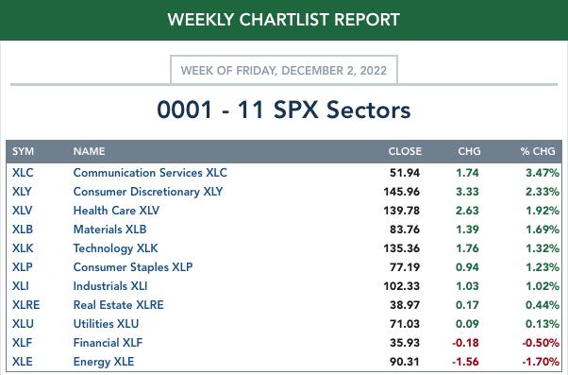The image size is (568, 375).
Task: Sort by % CHG column header
Action: [538, 151]
